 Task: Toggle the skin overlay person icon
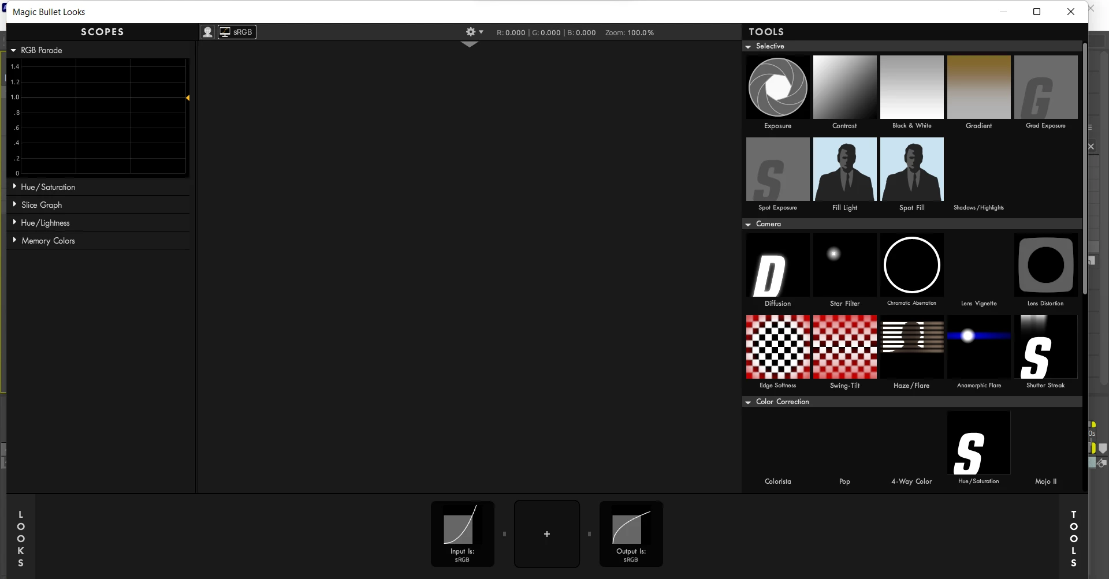[x=207, y=32]
